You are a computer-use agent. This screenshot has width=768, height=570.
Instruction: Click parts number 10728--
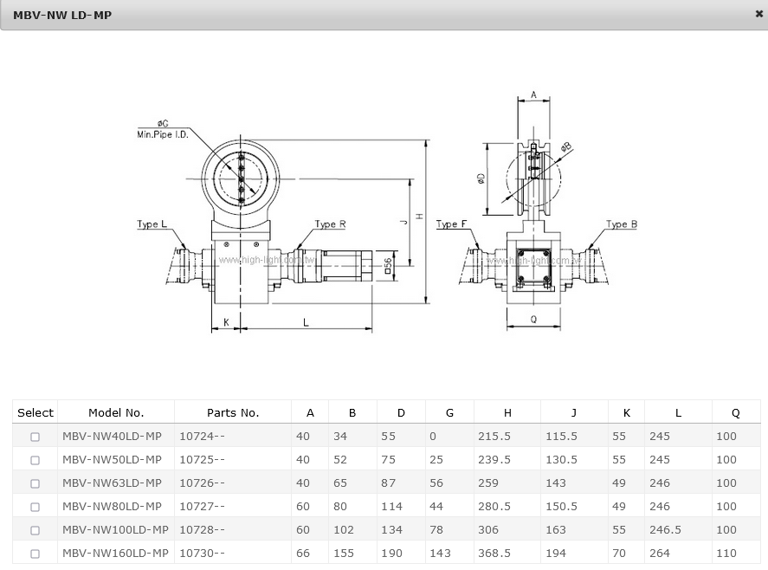pos(202,530)
